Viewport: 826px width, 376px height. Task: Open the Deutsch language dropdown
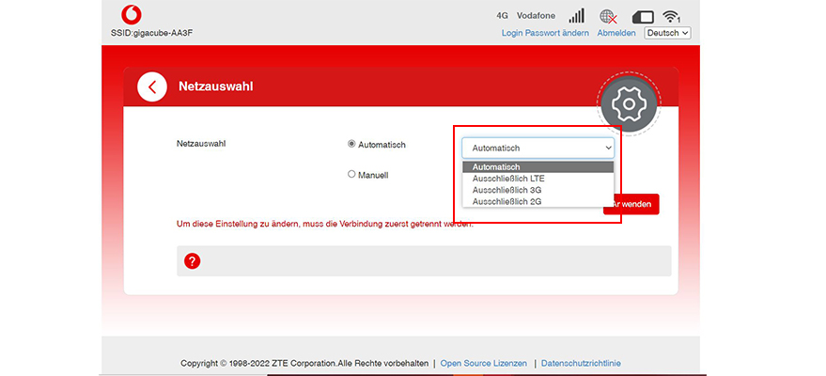coord(667,33)
